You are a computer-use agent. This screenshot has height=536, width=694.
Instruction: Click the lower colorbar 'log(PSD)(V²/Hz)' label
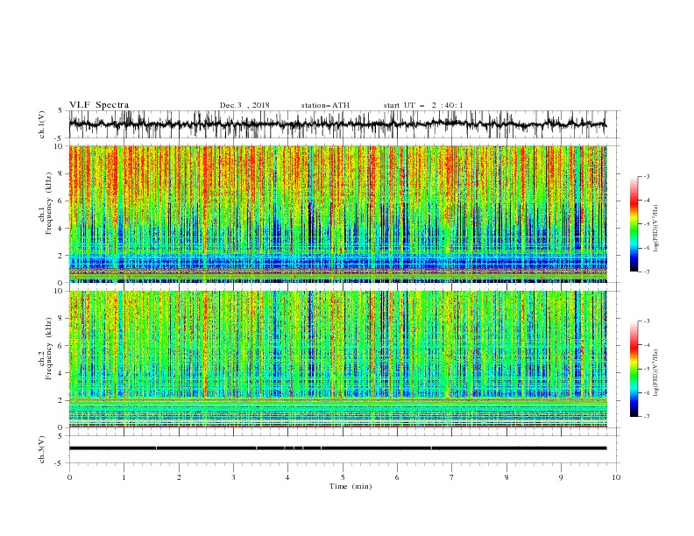(655, 372)
